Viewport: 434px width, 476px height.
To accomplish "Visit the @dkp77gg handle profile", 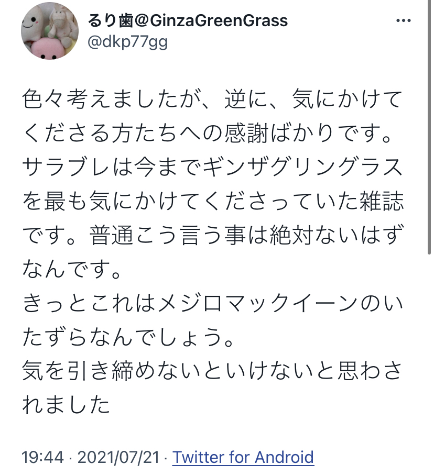I will (x=128, y=42).
